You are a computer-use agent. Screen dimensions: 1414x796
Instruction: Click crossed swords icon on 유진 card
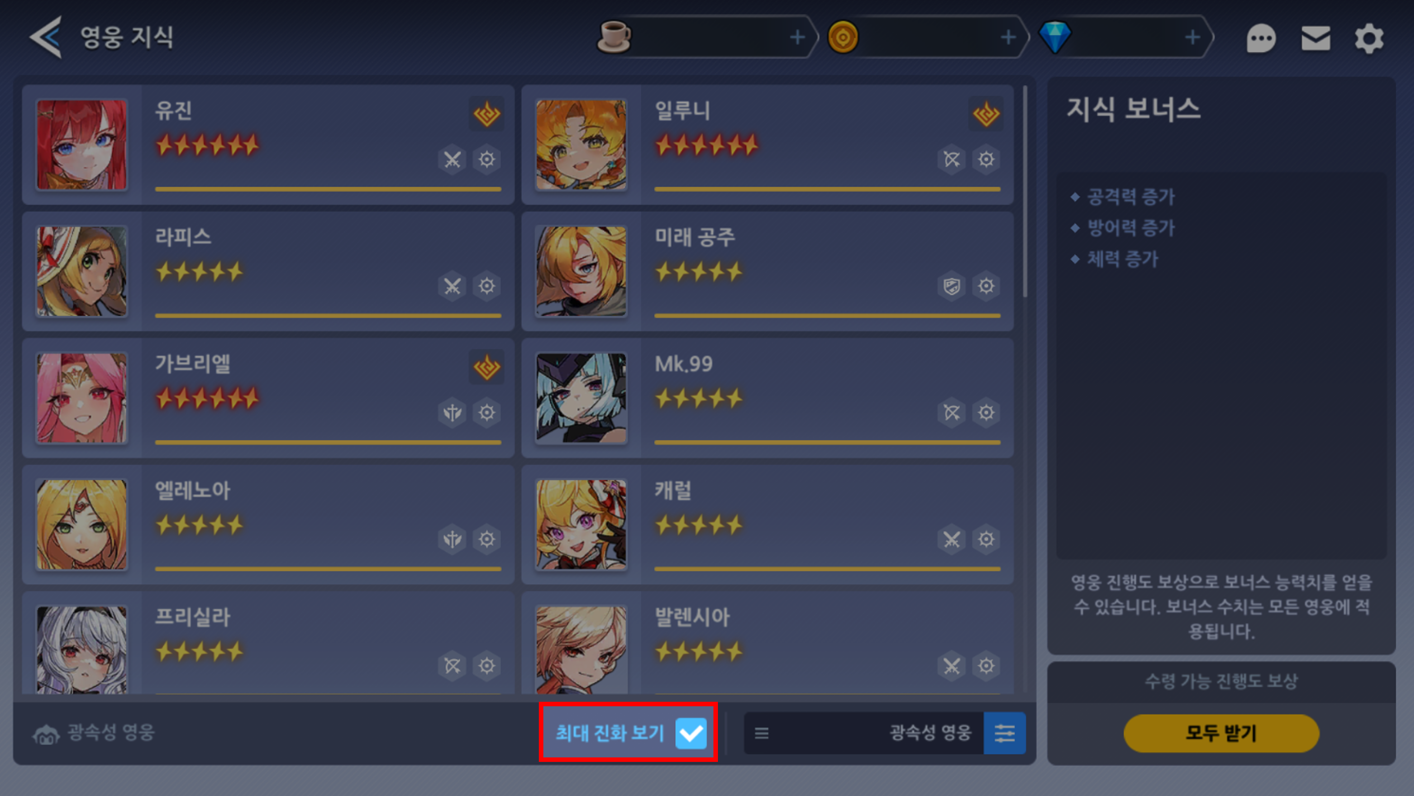[452, 160]
